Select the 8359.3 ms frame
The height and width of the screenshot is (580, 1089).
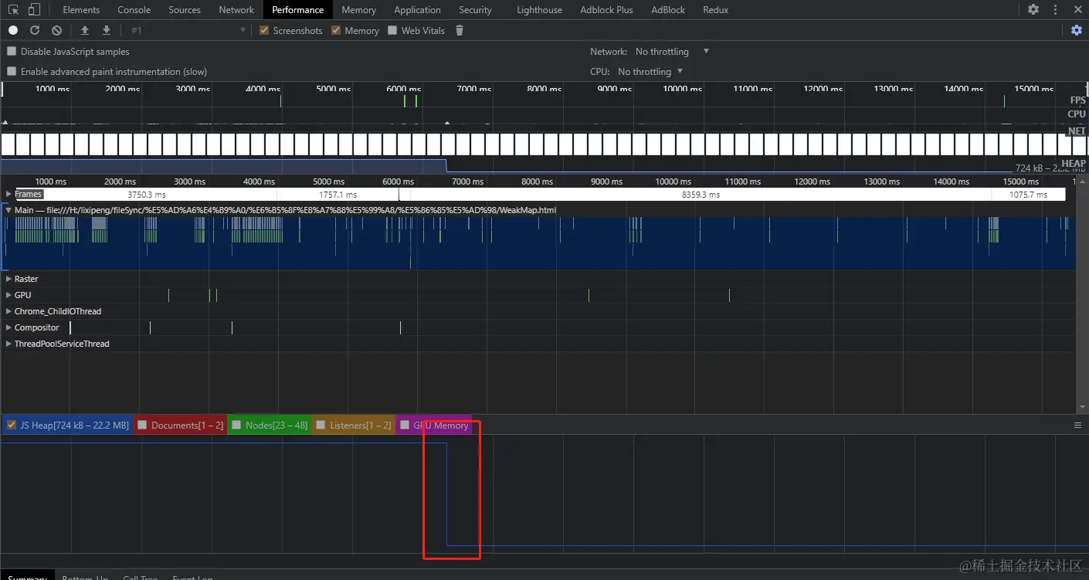point(701,195)
